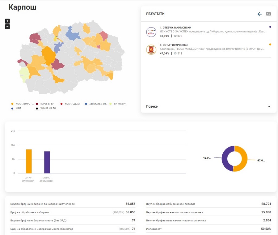Open candidate 9. Сотир Лукровски result
The width and height of the screenshot is (278, 235).
(174, 45)
